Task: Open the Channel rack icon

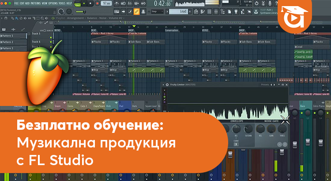Action: 209,11
